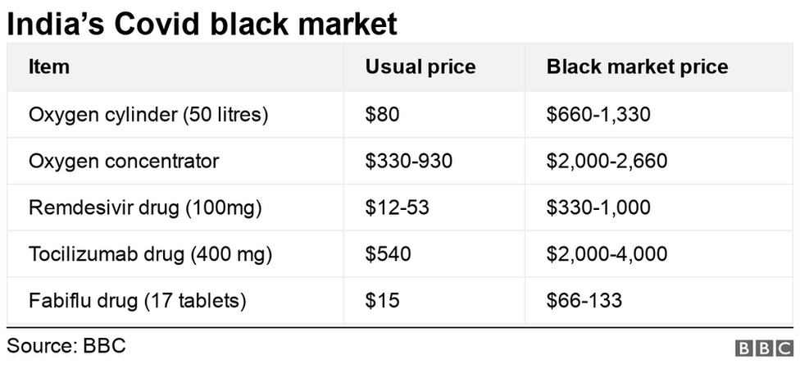Select the Fabiflu drug (17 tablets) cell
The width and height of the screenshot is (800, 369).
point(138,301)
